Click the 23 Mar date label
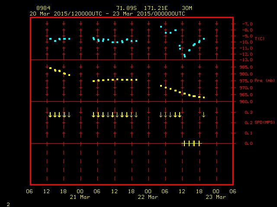 pos(216,197)
